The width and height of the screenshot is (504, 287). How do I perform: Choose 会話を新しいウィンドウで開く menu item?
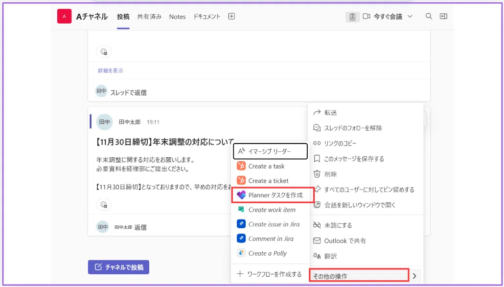point(366,205)
